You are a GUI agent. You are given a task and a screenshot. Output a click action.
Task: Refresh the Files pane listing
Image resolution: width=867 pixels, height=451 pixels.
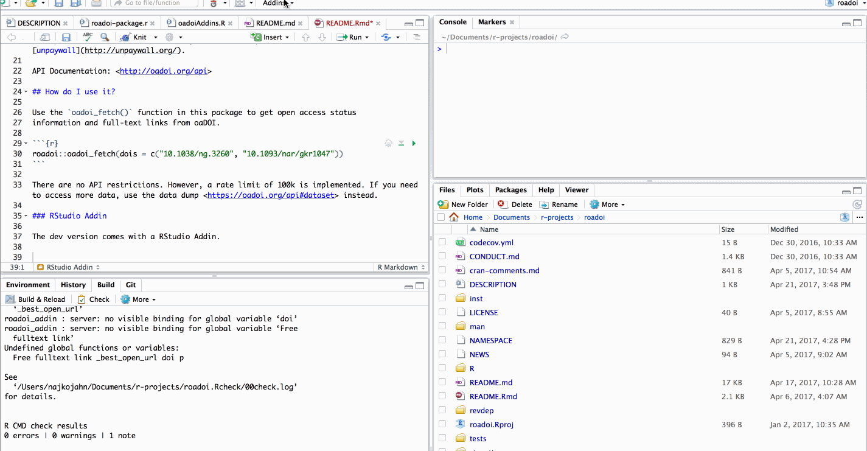click(x=857, y=205)
